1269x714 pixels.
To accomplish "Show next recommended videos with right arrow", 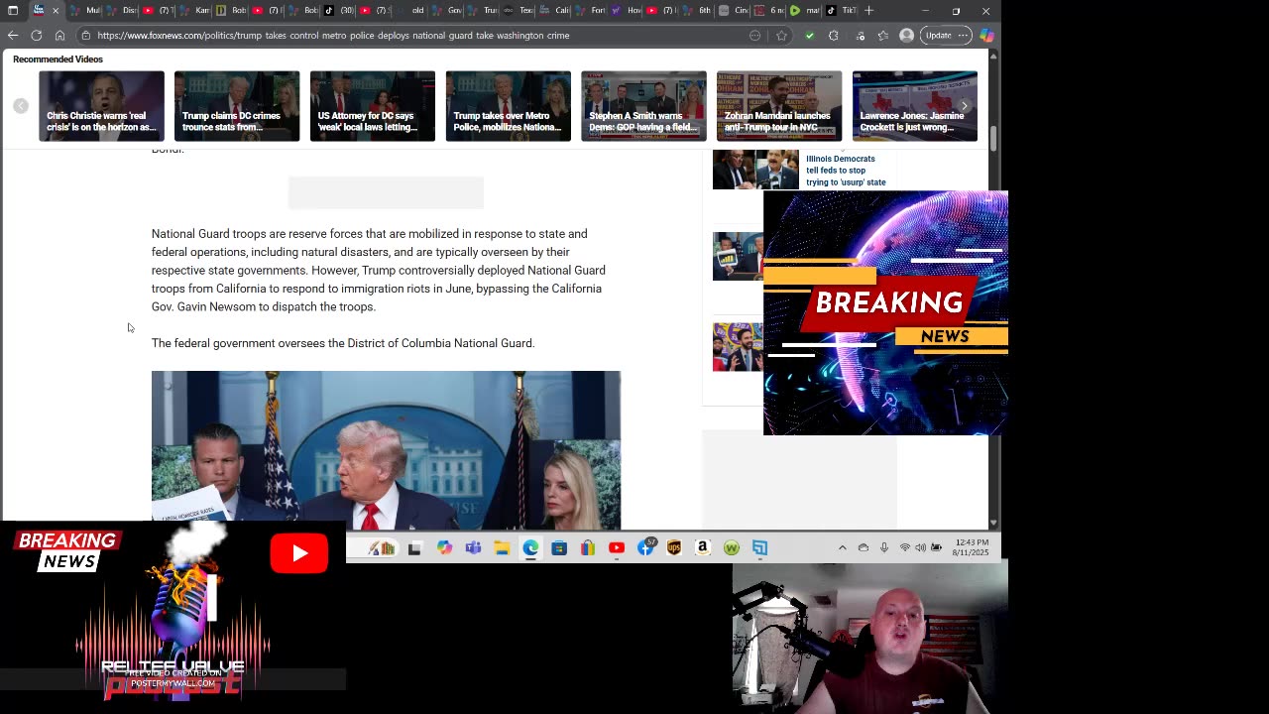I will [964, 106].
